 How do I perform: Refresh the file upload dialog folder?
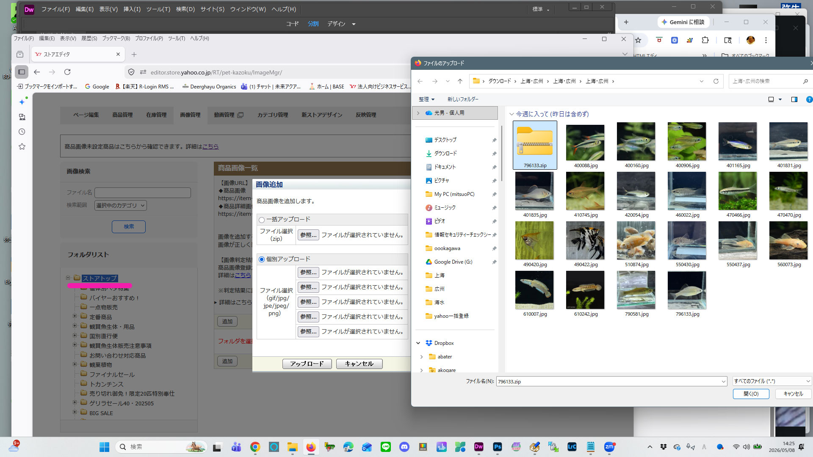tap(716, 81)
